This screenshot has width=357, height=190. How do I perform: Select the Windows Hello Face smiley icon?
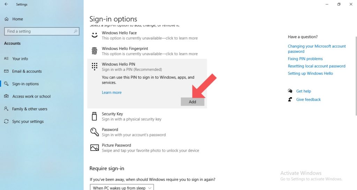point(94,35)
